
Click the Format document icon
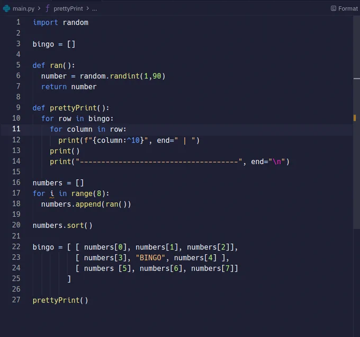coord(334,8)
